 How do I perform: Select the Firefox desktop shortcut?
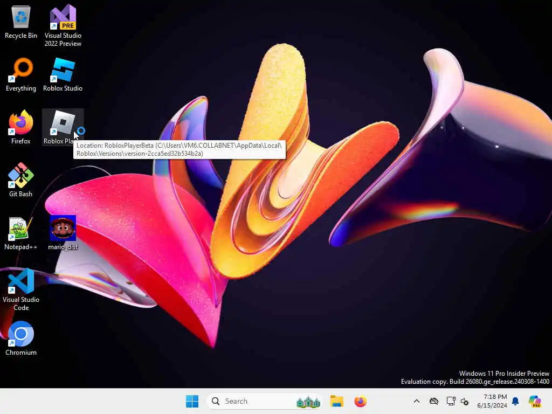[21, 127]
